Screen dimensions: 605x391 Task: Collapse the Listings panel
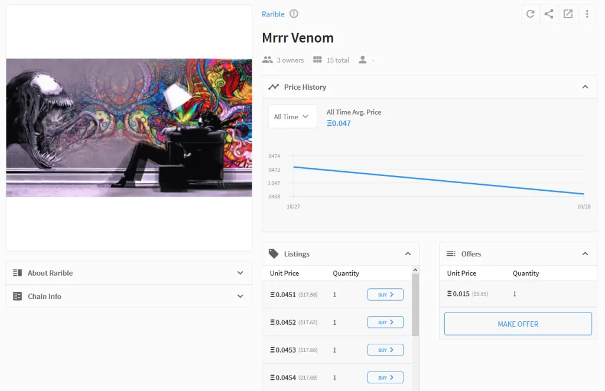click(408, 254)
